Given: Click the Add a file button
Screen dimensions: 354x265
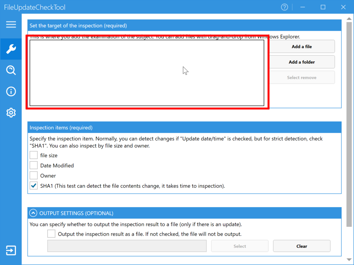Looking at the screenshot, I should [x=302, y=47].
